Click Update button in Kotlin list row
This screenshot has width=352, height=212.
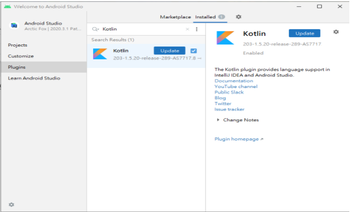pos(170,51)
